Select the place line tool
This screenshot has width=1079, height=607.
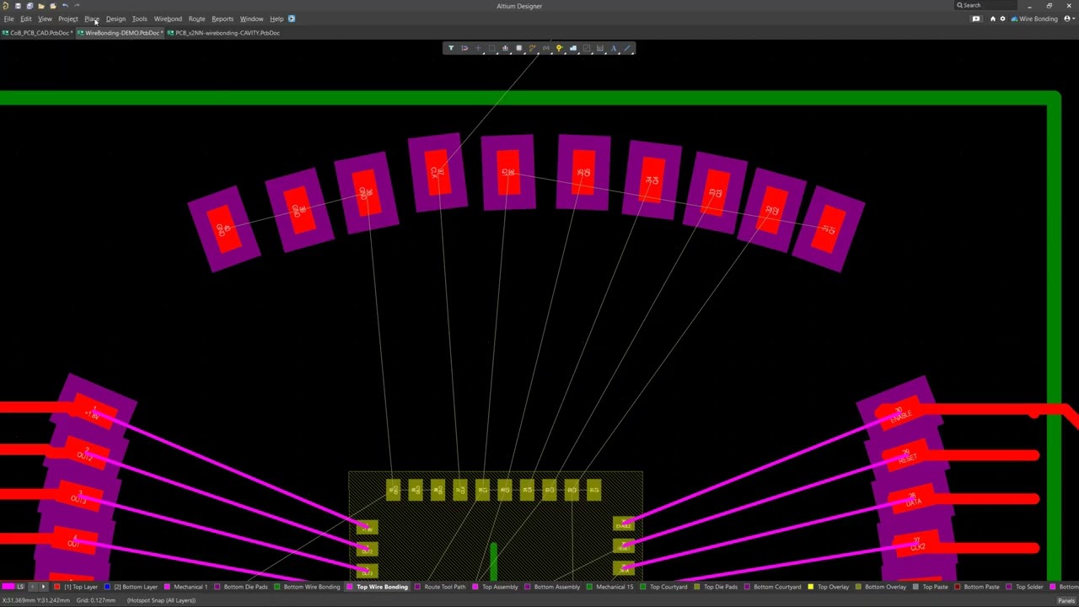tap(627, 48)
